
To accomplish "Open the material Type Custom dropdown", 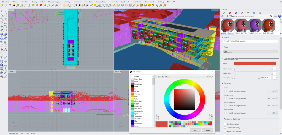I will click(251, 52).
